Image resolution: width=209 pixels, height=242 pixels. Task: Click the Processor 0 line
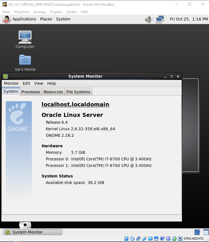[x=99, y=159]
